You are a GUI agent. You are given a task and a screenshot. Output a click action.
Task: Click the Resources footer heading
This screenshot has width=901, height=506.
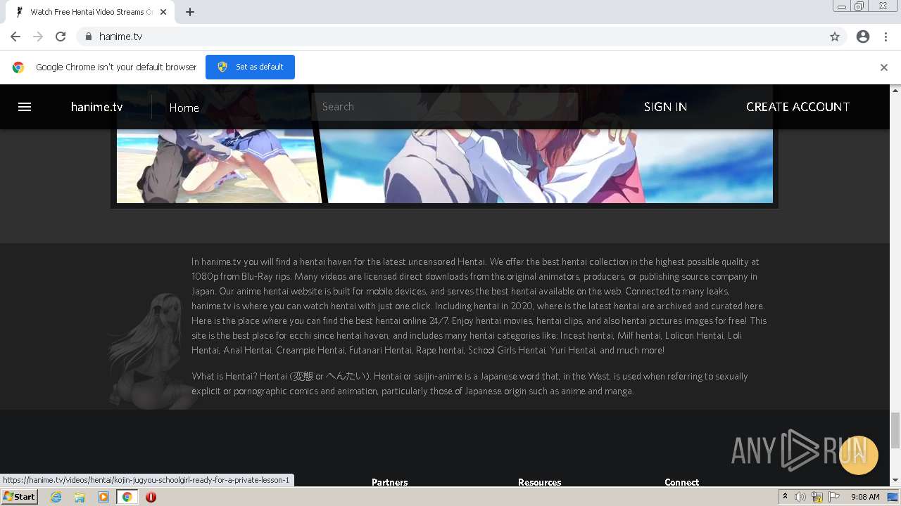coord(539,482)
